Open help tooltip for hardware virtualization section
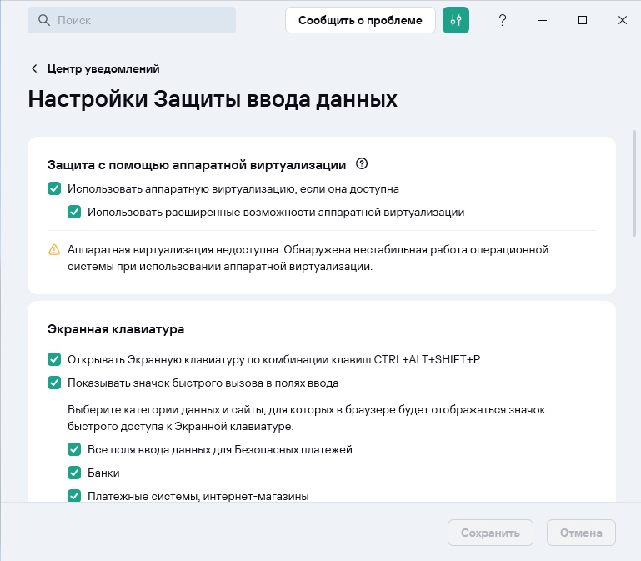The width and height of the screenshot is (641, 561). 362,164
